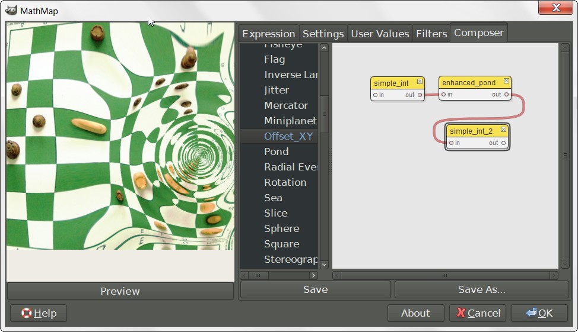Close the simple_int node
578x332 pixels.
click(420, 82)
